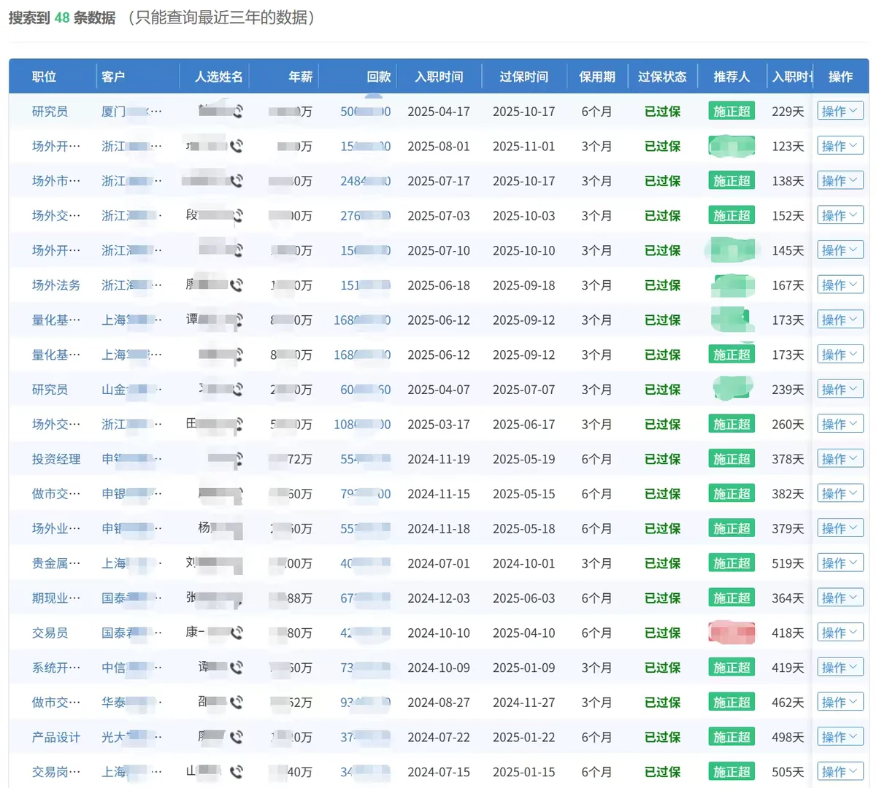Click the 施正超 recommender tag in 量化基 row

pyautogui.click(x=731, y=355)
